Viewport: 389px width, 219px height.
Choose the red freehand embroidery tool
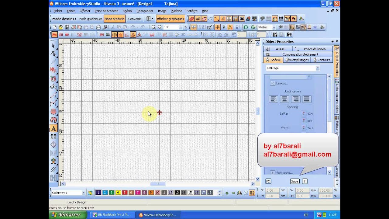[x=53, y=70]
